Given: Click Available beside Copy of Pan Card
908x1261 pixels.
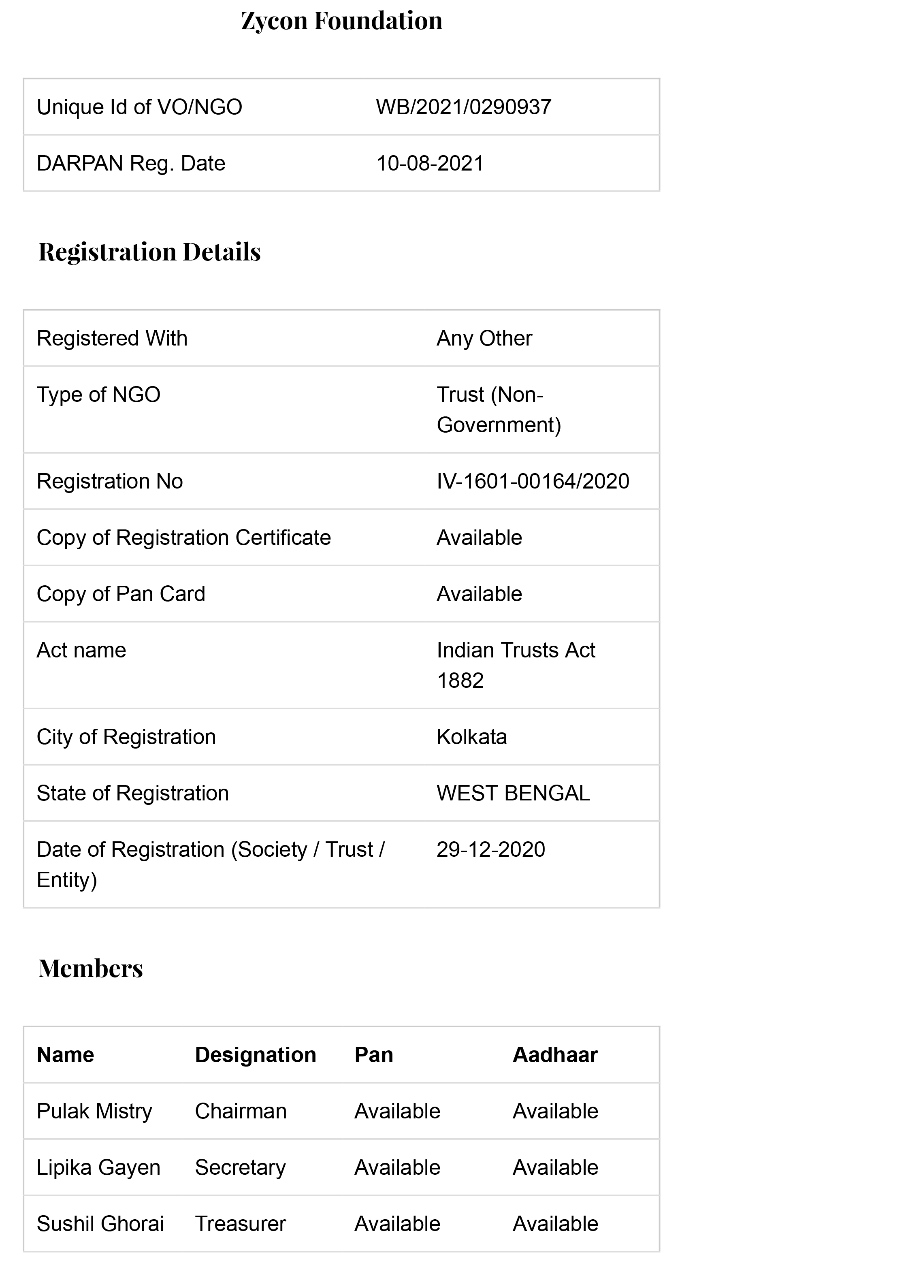Looking at the screenshot, I should [479, 594].
